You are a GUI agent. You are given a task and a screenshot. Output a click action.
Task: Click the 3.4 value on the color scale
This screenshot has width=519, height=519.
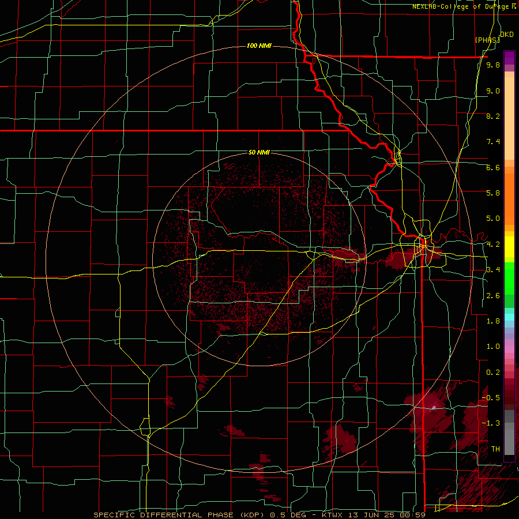[493, 270]
